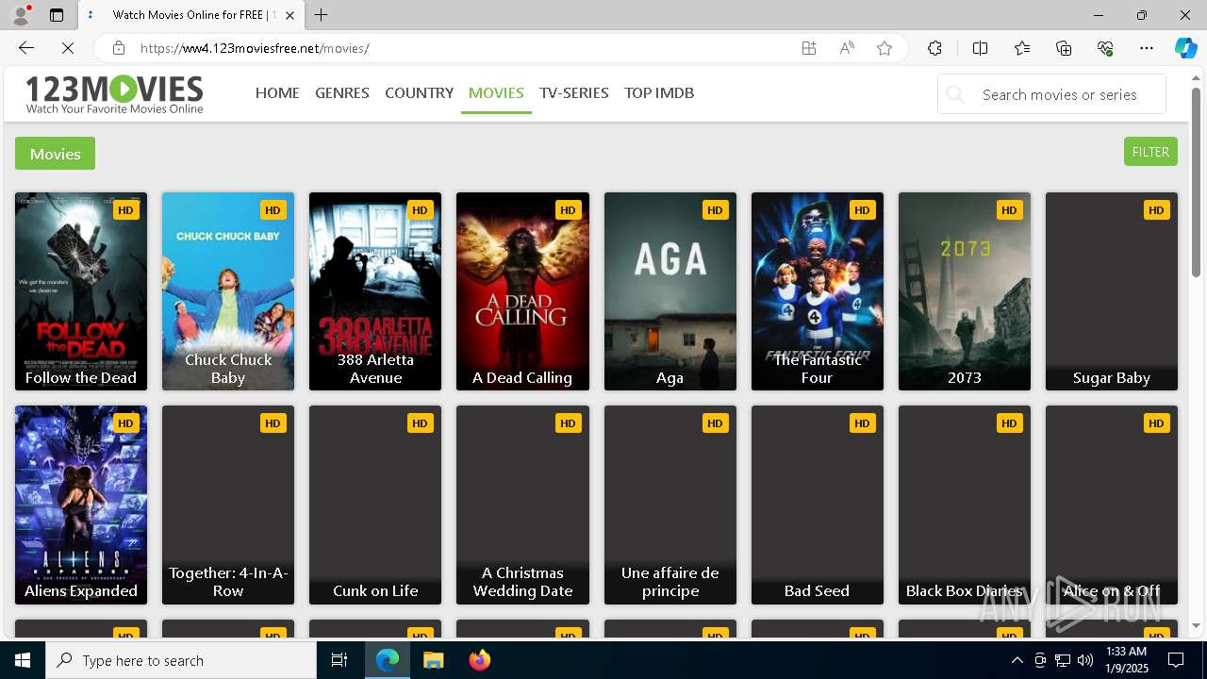Viewport: 1207px width, 679px height.
Task: Open Chuck Chuck Baby movie poster
Action: pos(228,291)
